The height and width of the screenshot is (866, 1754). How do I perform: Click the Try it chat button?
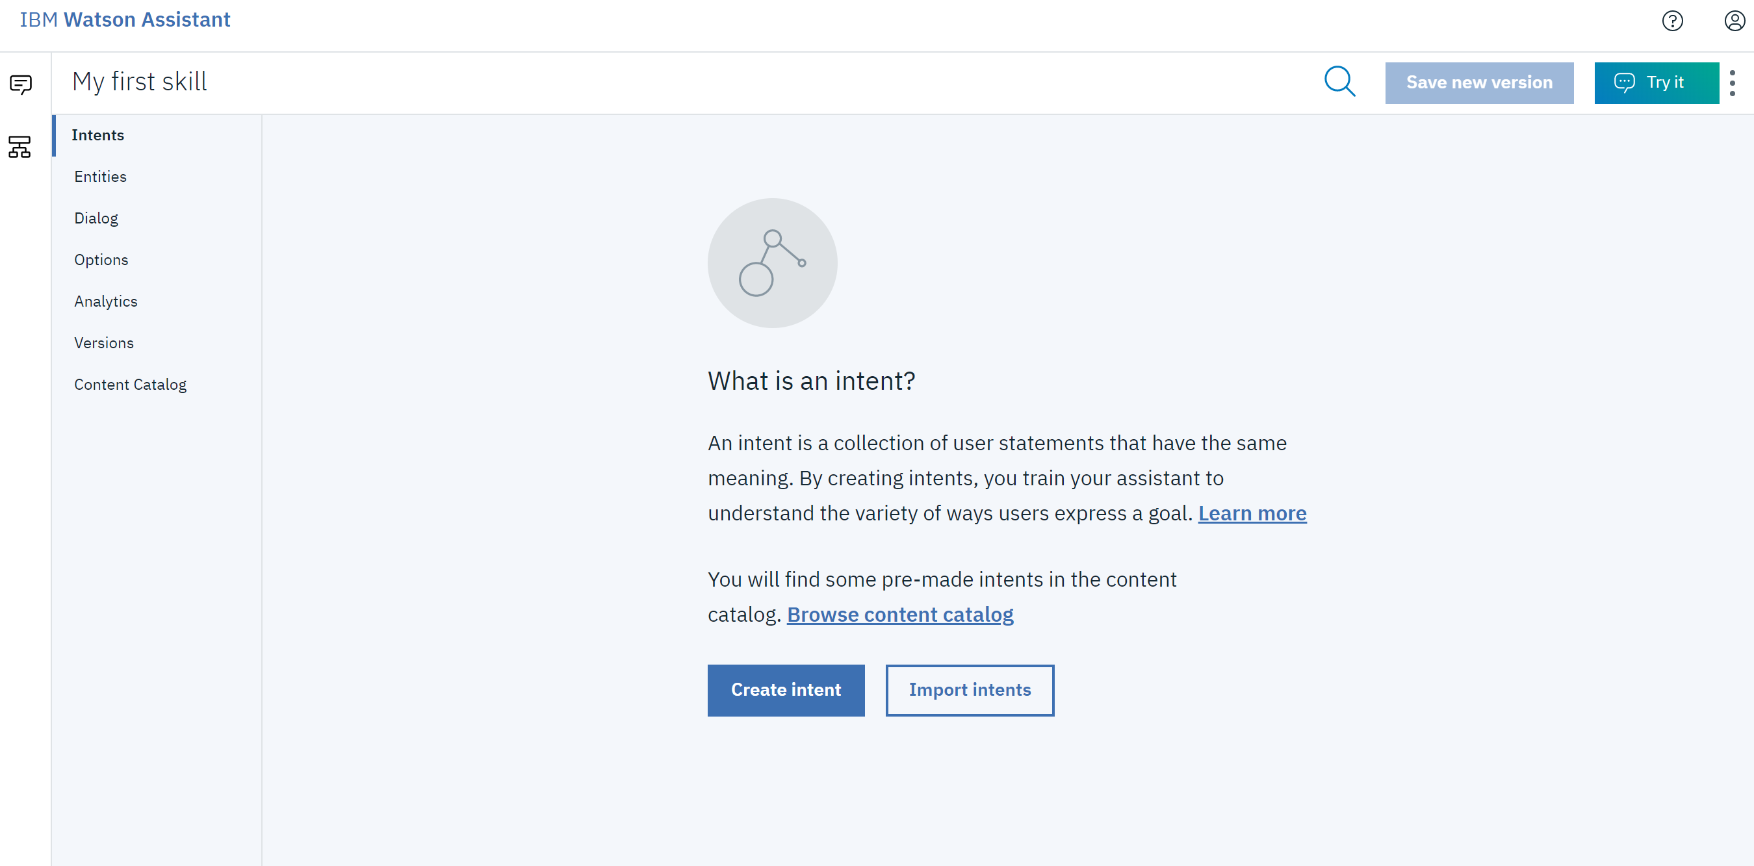pos(1656,83)
